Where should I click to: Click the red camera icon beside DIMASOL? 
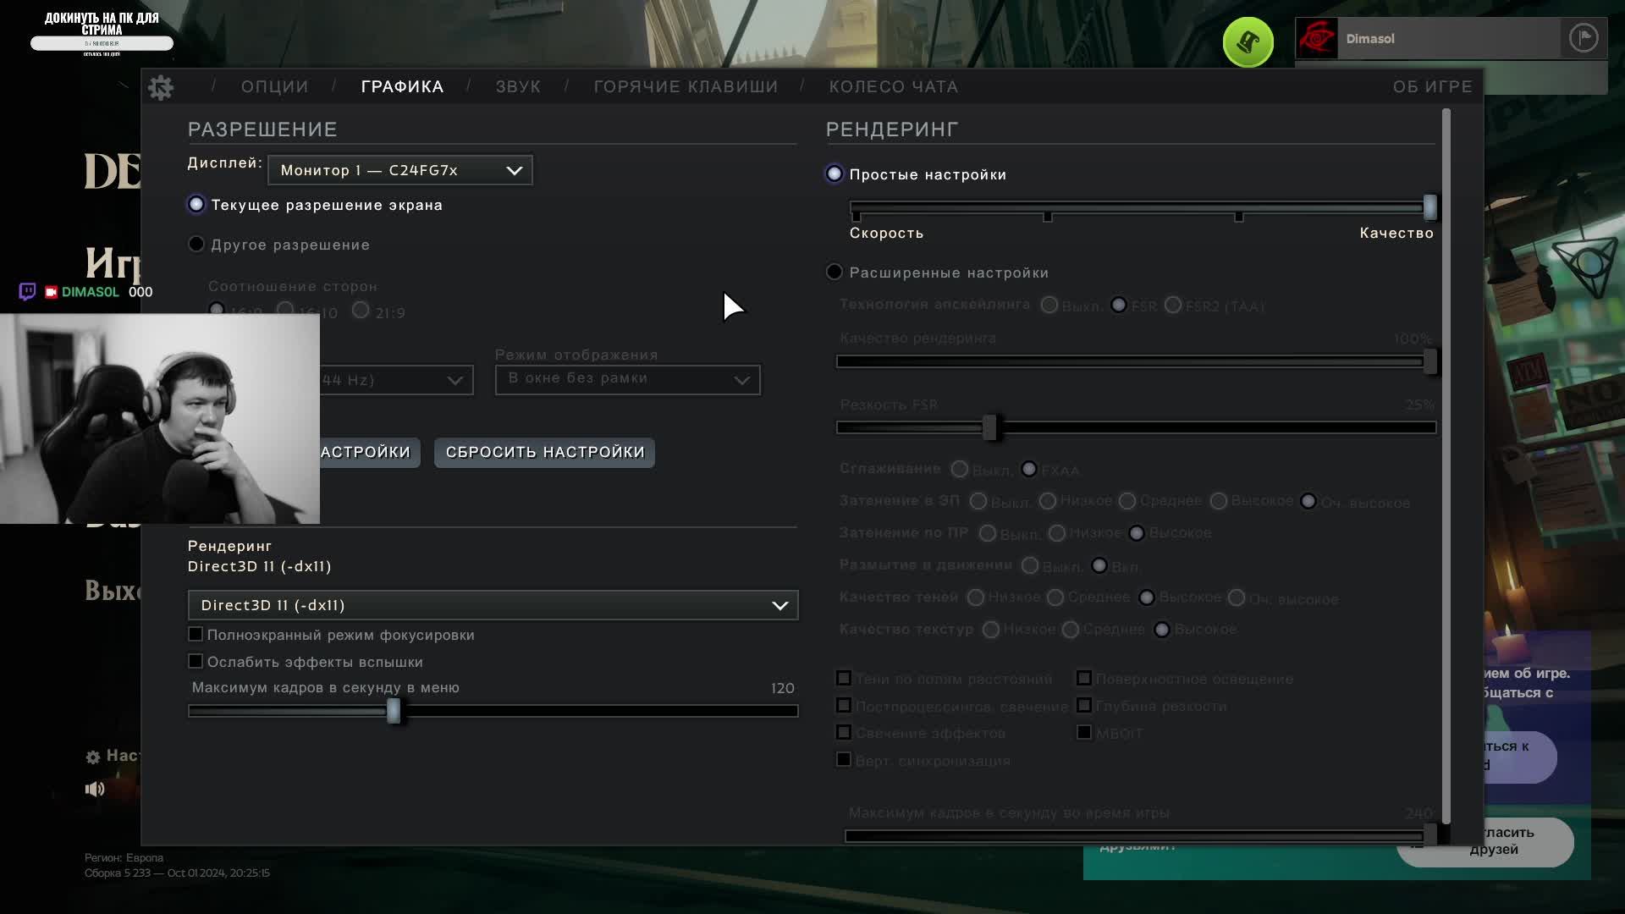point(51,292)
